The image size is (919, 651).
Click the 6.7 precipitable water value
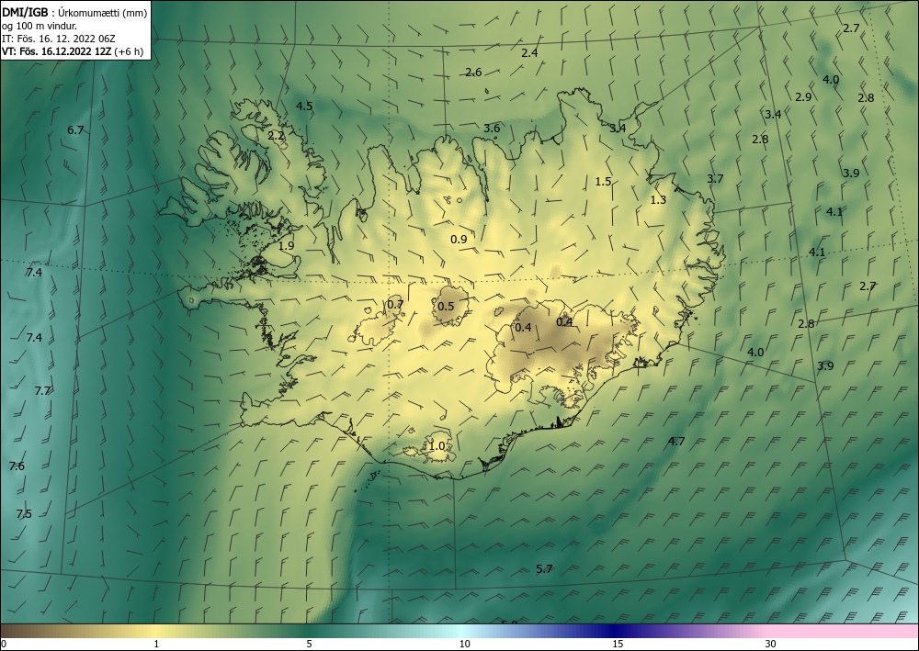click(x=75, y=130)
